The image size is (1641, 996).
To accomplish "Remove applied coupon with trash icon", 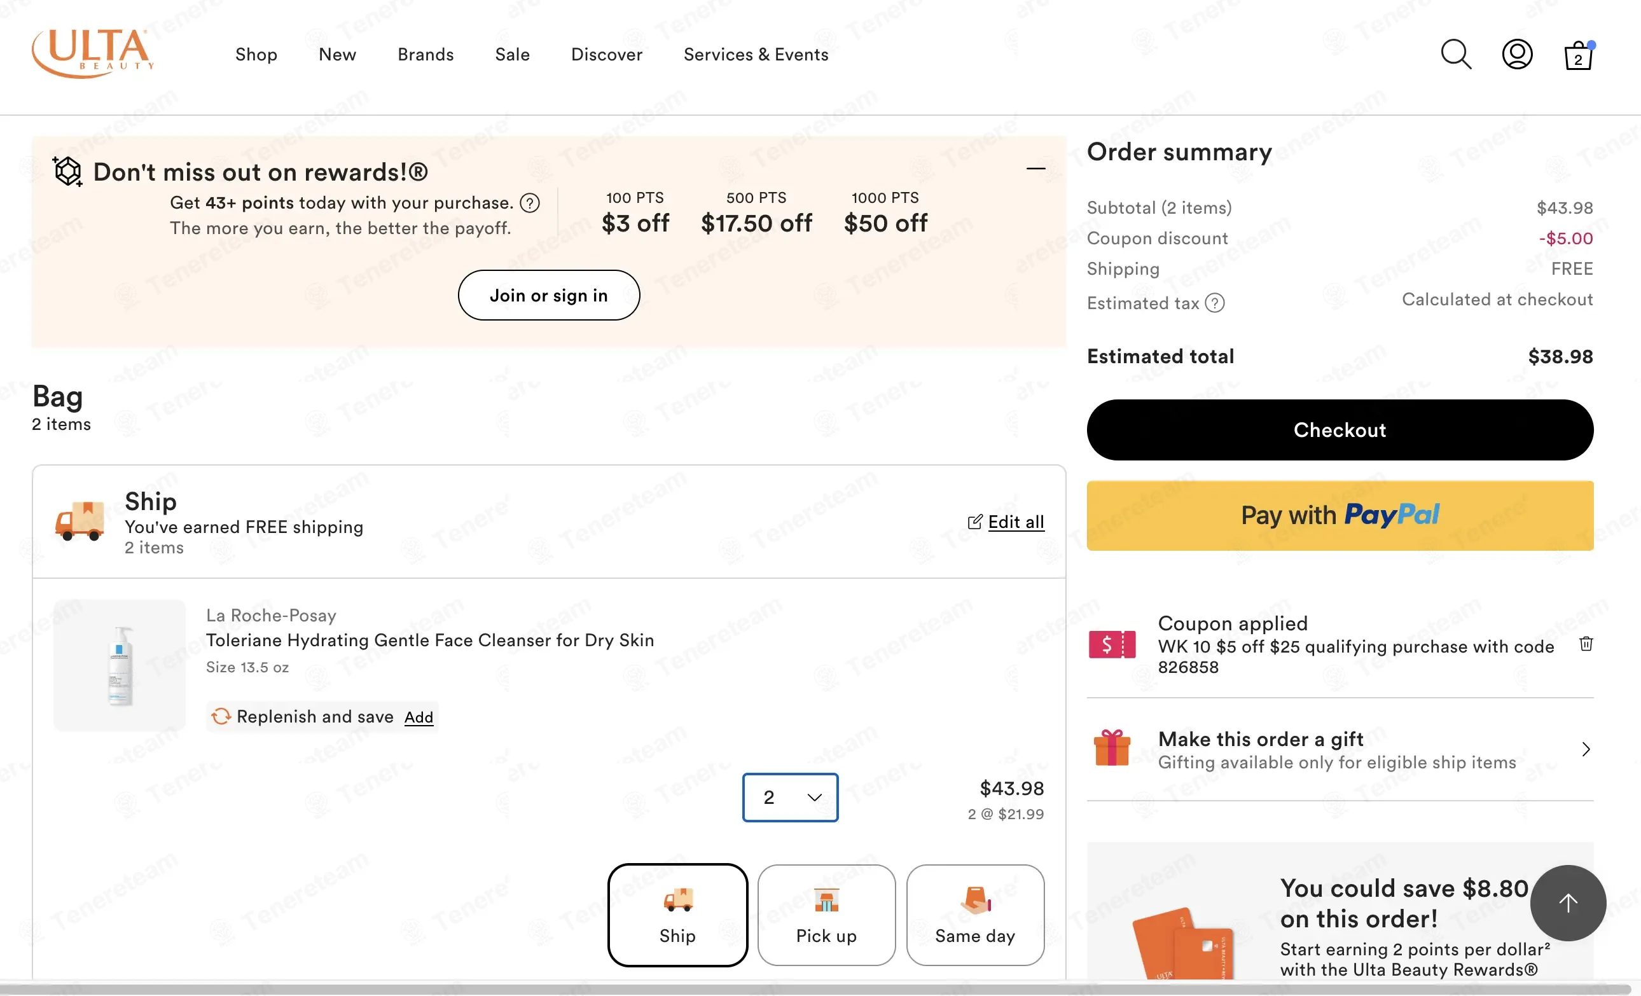I will (1586, 644).
